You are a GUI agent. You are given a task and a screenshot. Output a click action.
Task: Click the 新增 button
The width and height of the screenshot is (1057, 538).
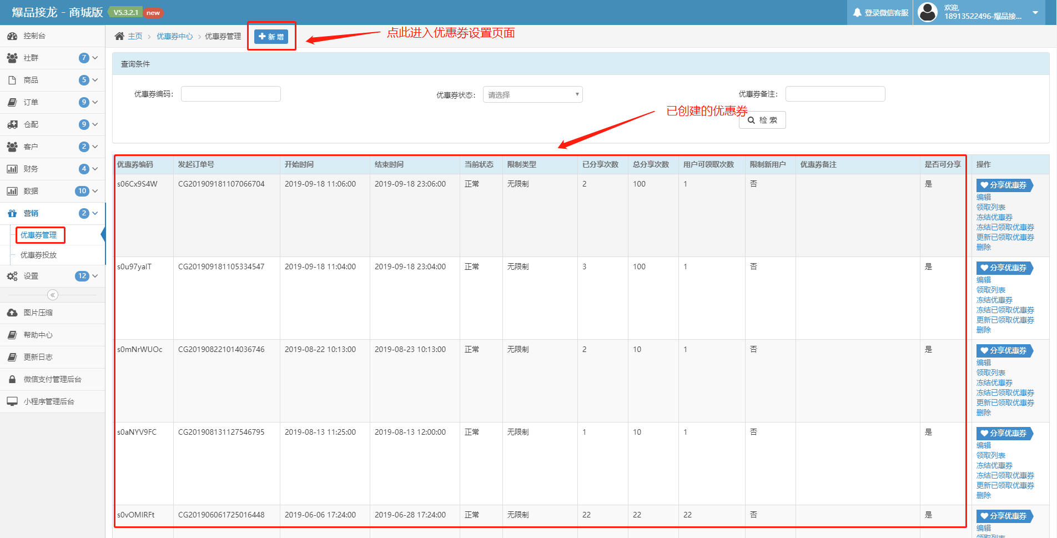pyautogui.click(x=271, y=37)
